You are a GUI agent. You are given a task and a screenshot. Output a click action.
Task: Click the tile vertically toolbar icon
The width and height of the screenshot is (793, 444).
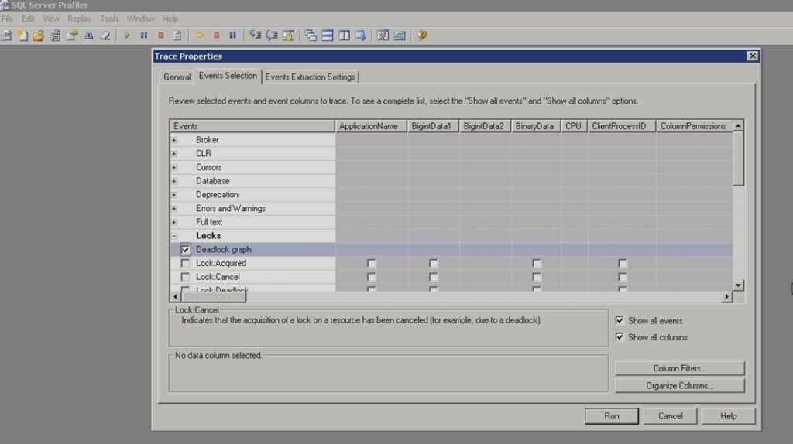345,36
